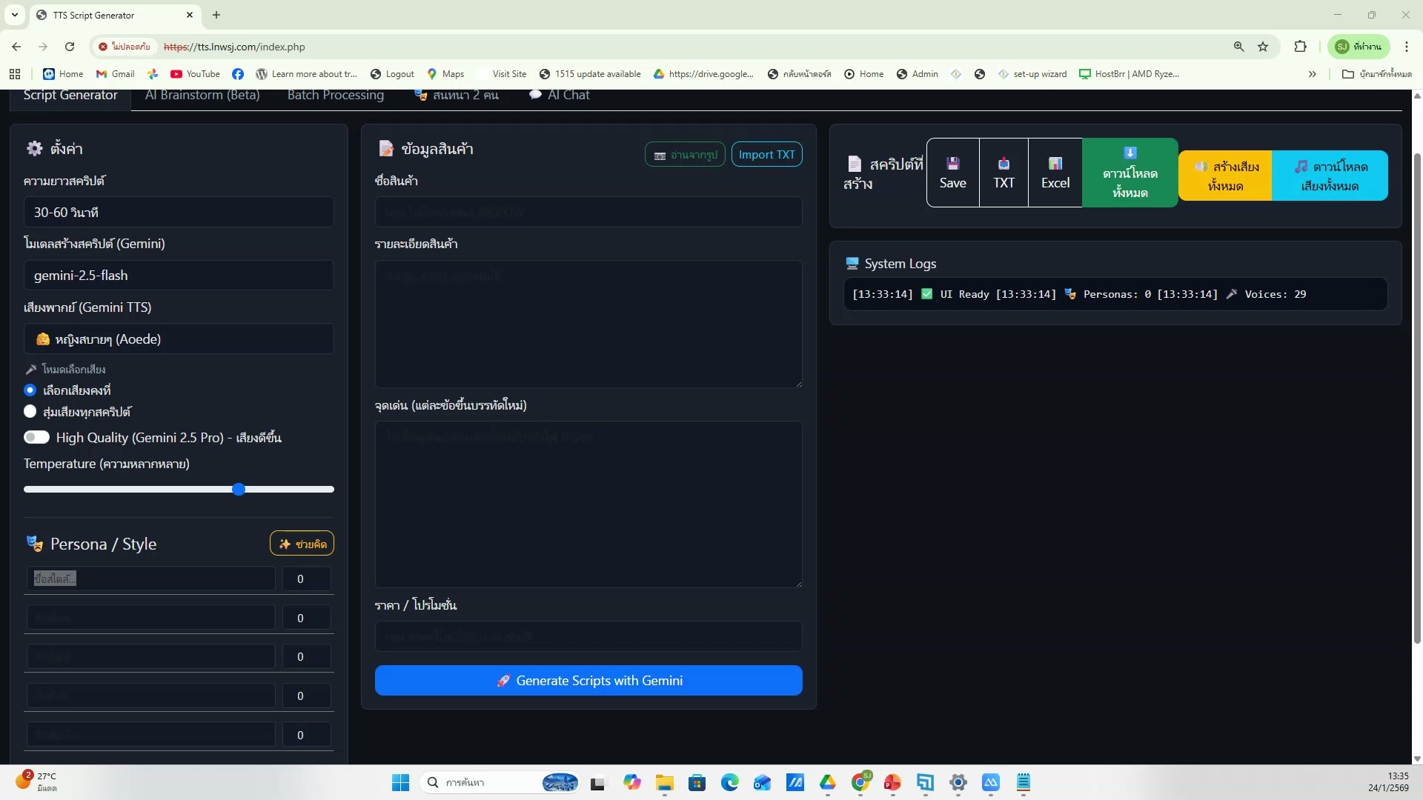Enable High Quality Gemini 2.5 Pro toggle
Viewport: 1423px width, 800px height.
[x=37, y=437]
